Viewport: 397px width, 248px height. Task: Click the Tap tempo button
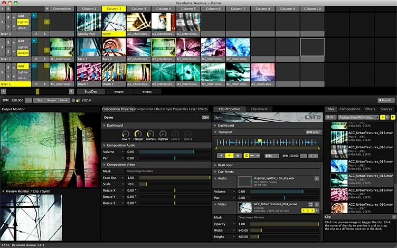pos(39,100)
